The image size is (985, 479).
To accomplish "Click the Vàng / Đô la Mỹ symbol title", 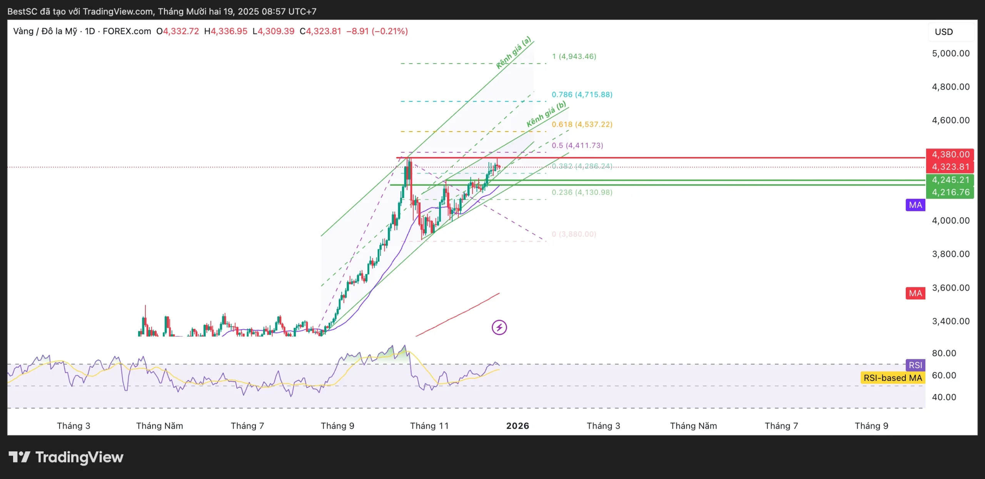I will pyautogui.click(x=45, y=31).
